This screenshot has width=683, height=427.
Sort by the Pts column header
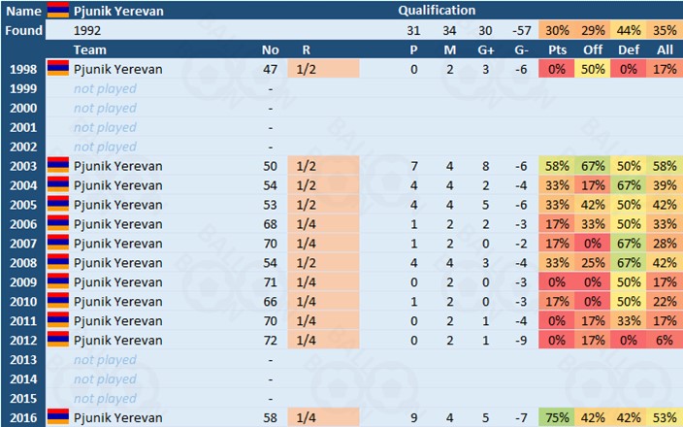coord(557,49)
